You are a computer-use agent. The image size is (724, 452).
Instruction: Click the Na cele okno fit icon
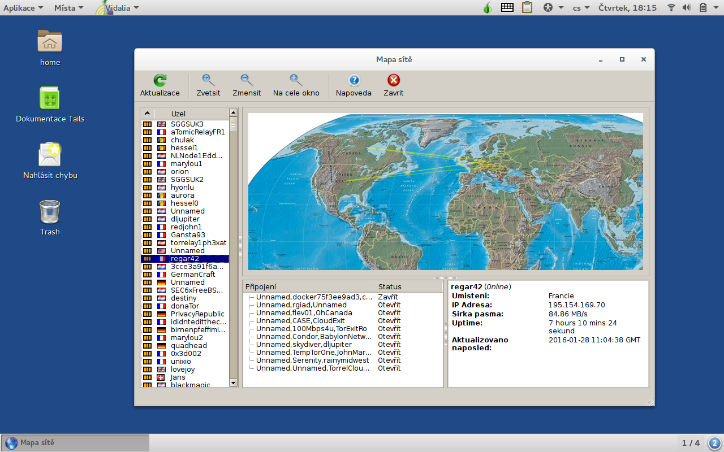[296, 80]
